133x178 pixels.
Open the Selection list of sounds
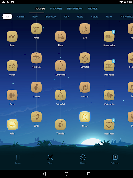coord(115,159)
